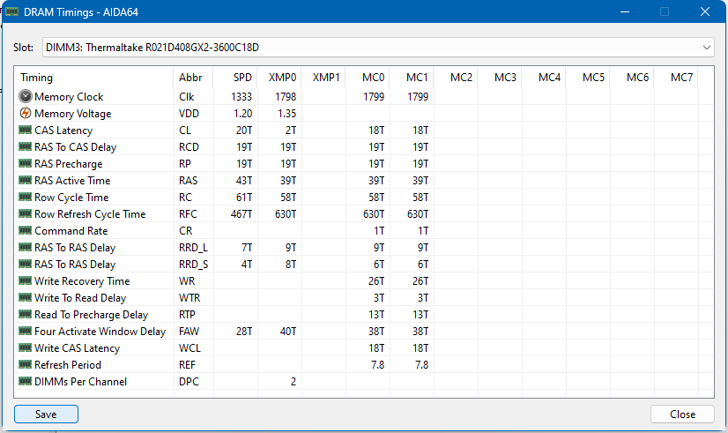Screen dimensions: 728x433
Task: Click the MC0 Read To Precharge value 13T
Action: [376, 314]
